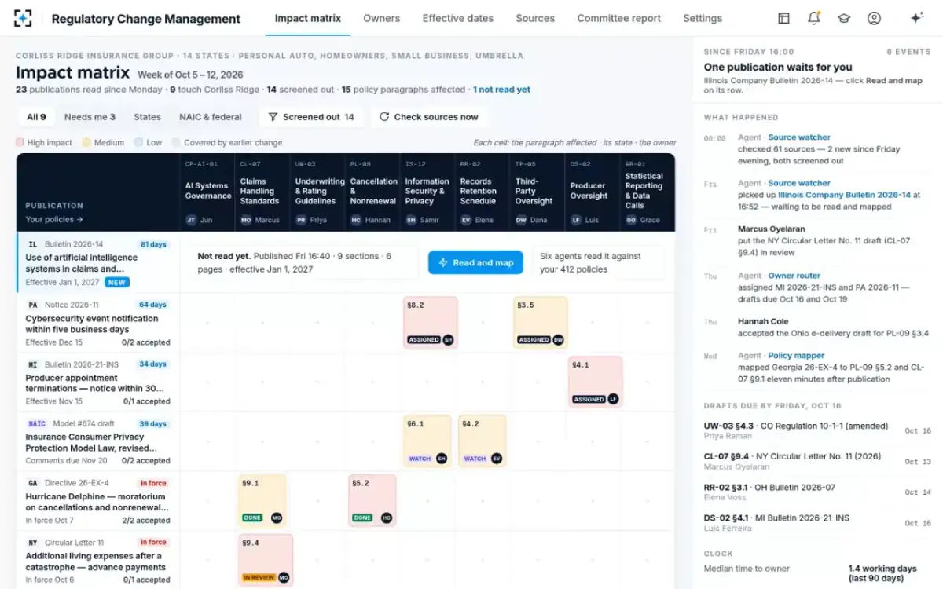Click the JT avatar for Jun
The height and width of the screenshot is (589, 943).
[191, 220]
